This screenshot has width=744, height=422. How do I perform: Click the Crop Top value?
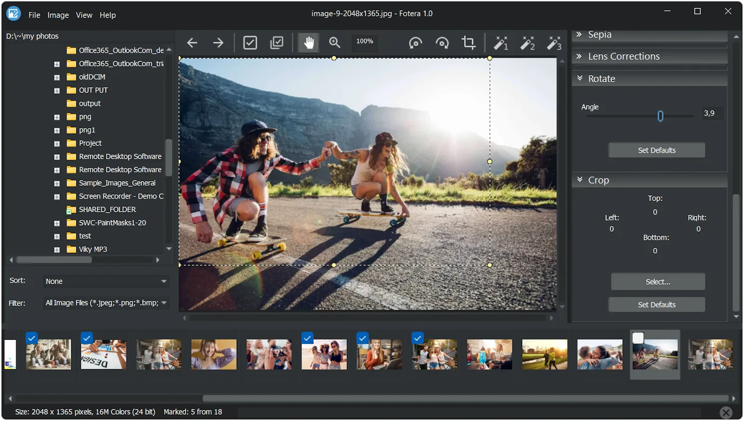[x=655, y=212]
